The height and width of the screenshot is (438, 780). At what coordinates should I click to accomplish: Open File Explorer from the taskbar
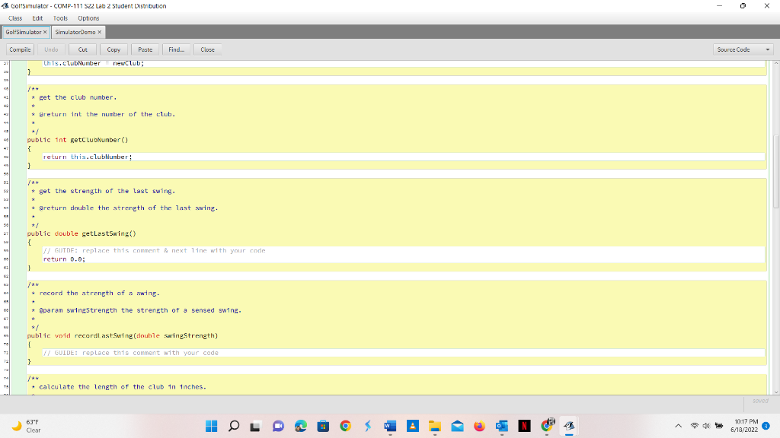click(x=435, y=426)
